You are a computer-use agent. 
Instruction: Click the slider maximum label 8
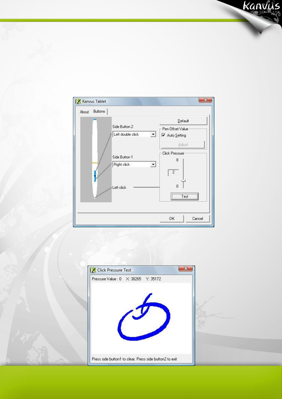pos(177,160)
